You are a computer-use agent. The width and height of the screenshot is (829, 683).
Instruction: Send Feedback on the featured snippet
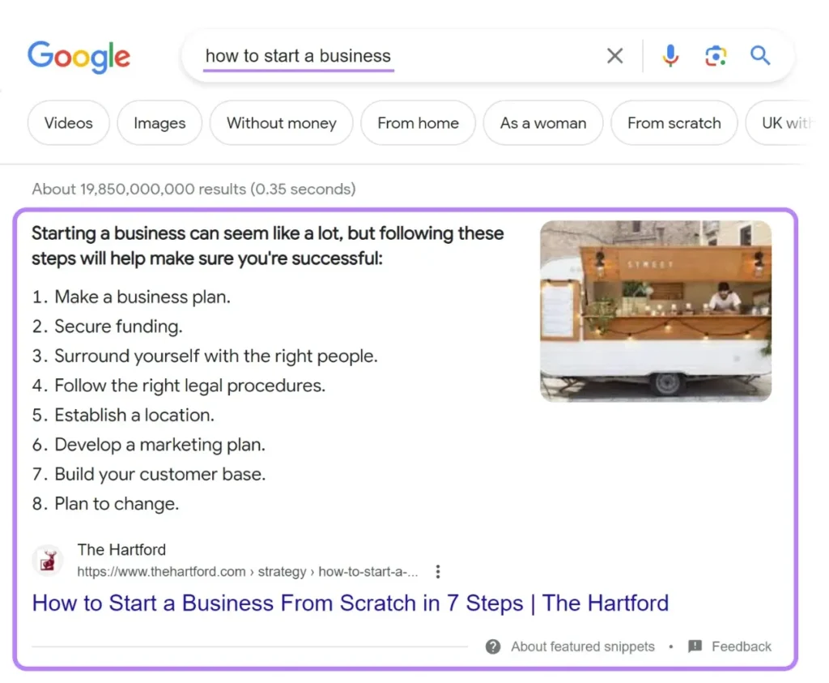[742, 647]
